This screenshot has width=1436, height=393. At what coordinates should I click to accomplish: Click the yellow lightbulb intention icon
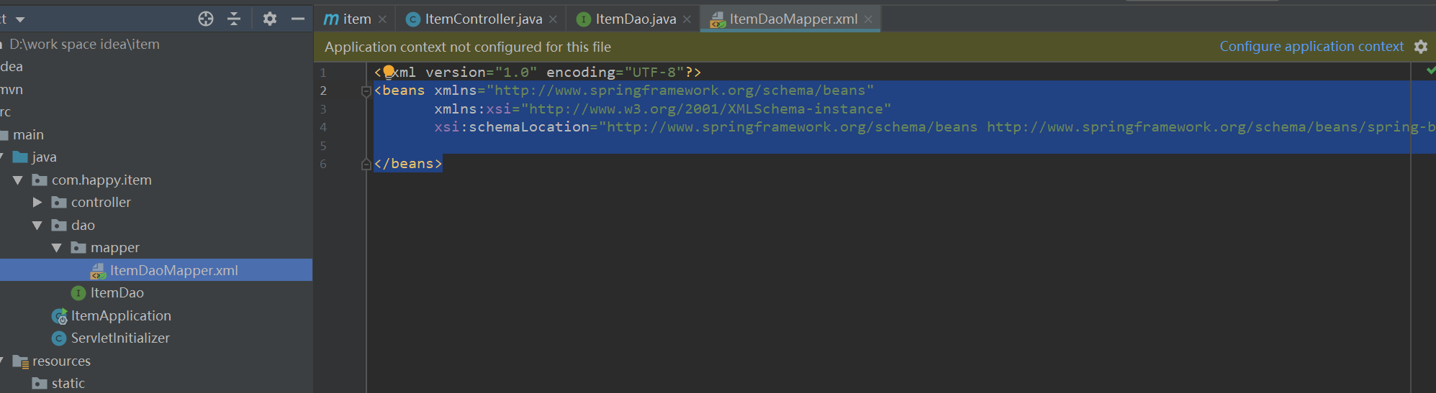point(389,71)
